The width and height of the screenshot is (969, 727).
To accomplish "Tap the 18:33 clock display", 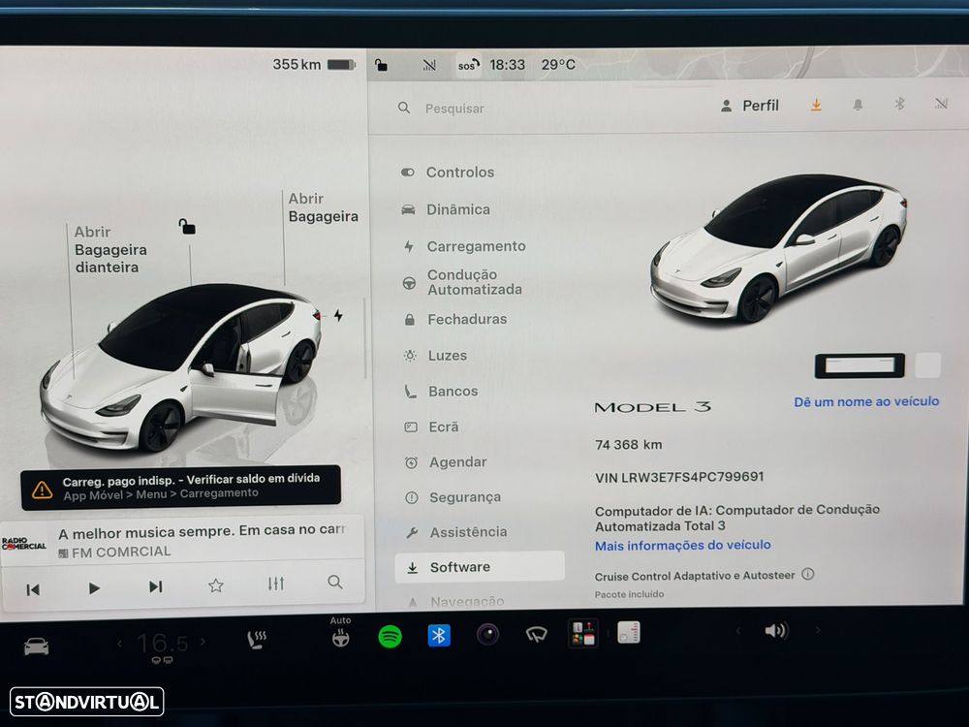I will [508, 65].
